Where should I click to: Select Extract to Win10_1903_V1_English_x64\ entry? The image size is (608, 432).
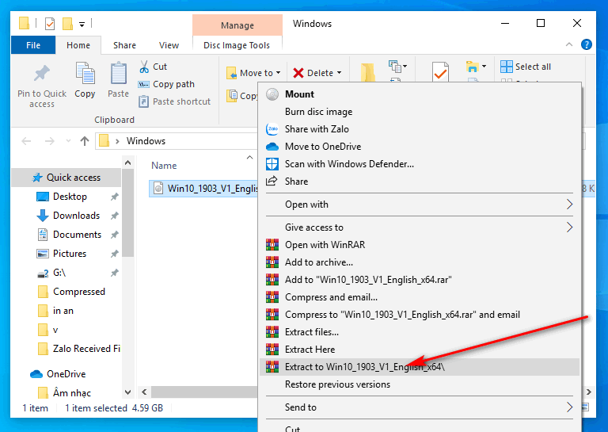(x=420, y=367)
